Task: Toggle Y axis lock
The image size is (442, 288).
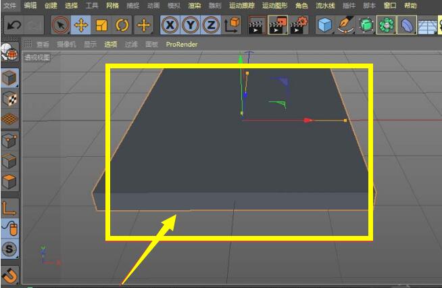Action: [191, 25]
